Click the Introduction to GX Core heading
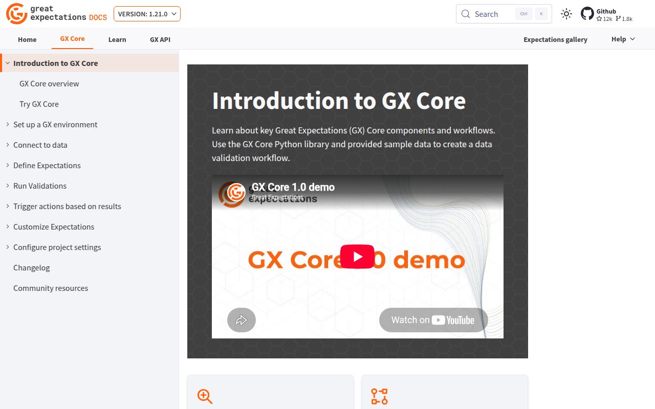The width and height of the screenshot is (655, 409). click(339, 101)
